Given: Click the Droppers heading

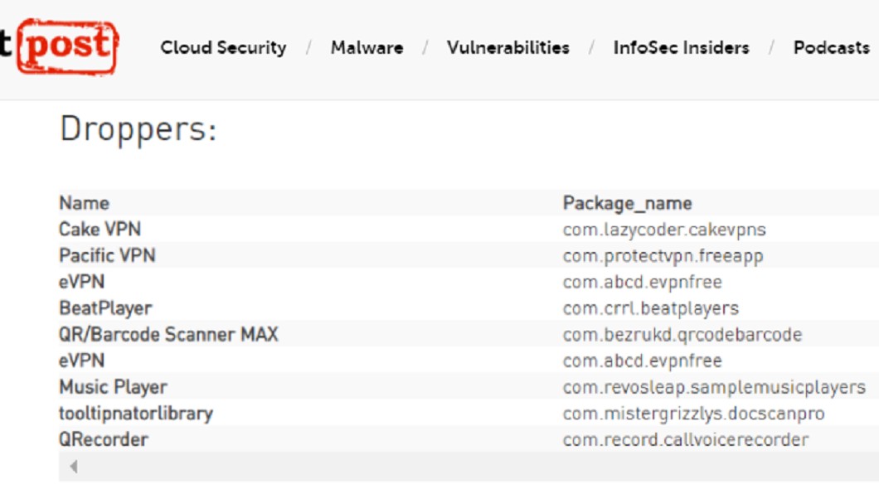Looking at the screenshot, I should pyautogui.click(x=138, y=129).
